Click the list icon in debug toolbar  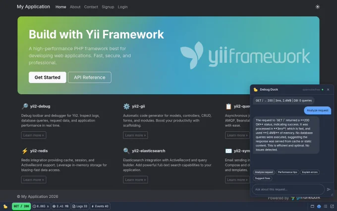click(326, 206)
